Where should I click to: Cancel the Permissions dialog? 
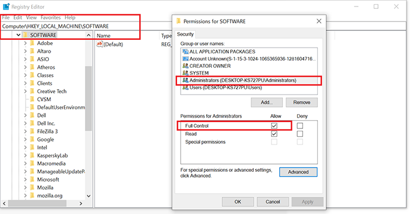(x=273, y=202)
